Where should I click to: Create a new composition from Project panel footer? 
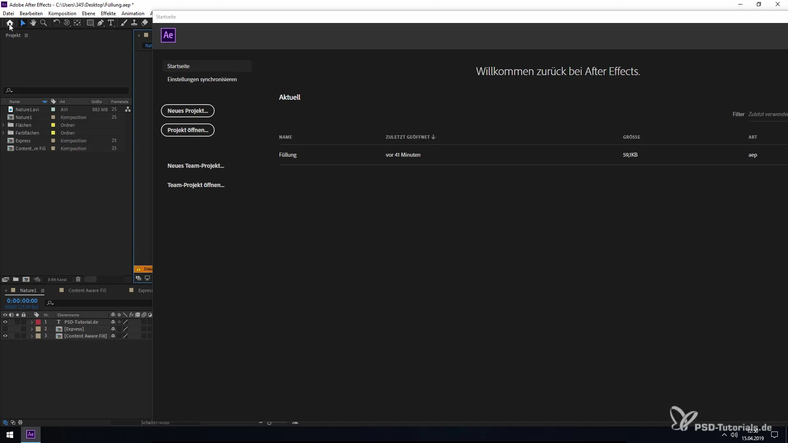(x=26, y=279)
